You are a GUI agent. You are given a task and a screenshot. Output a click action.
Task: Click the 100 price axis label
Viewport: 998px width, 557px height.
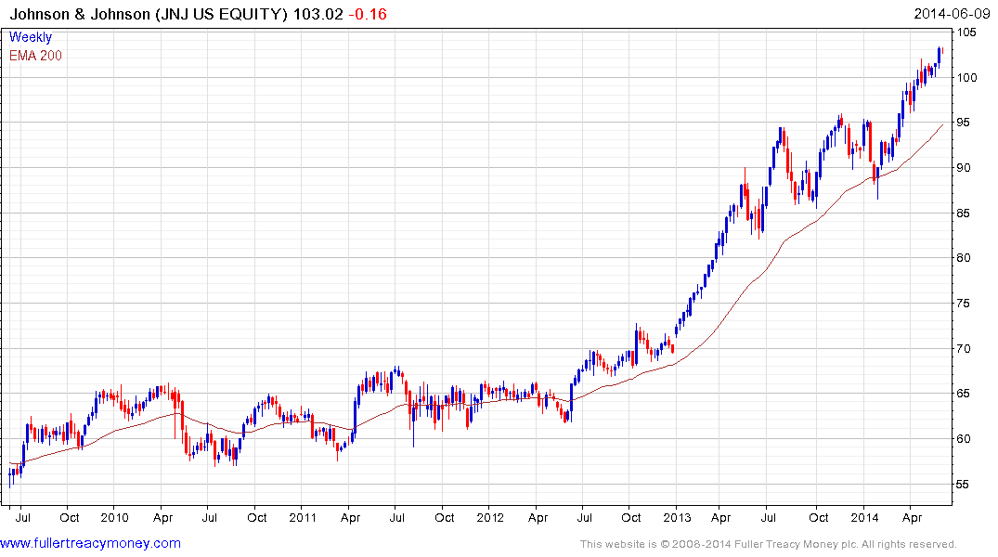coord(966,78)
